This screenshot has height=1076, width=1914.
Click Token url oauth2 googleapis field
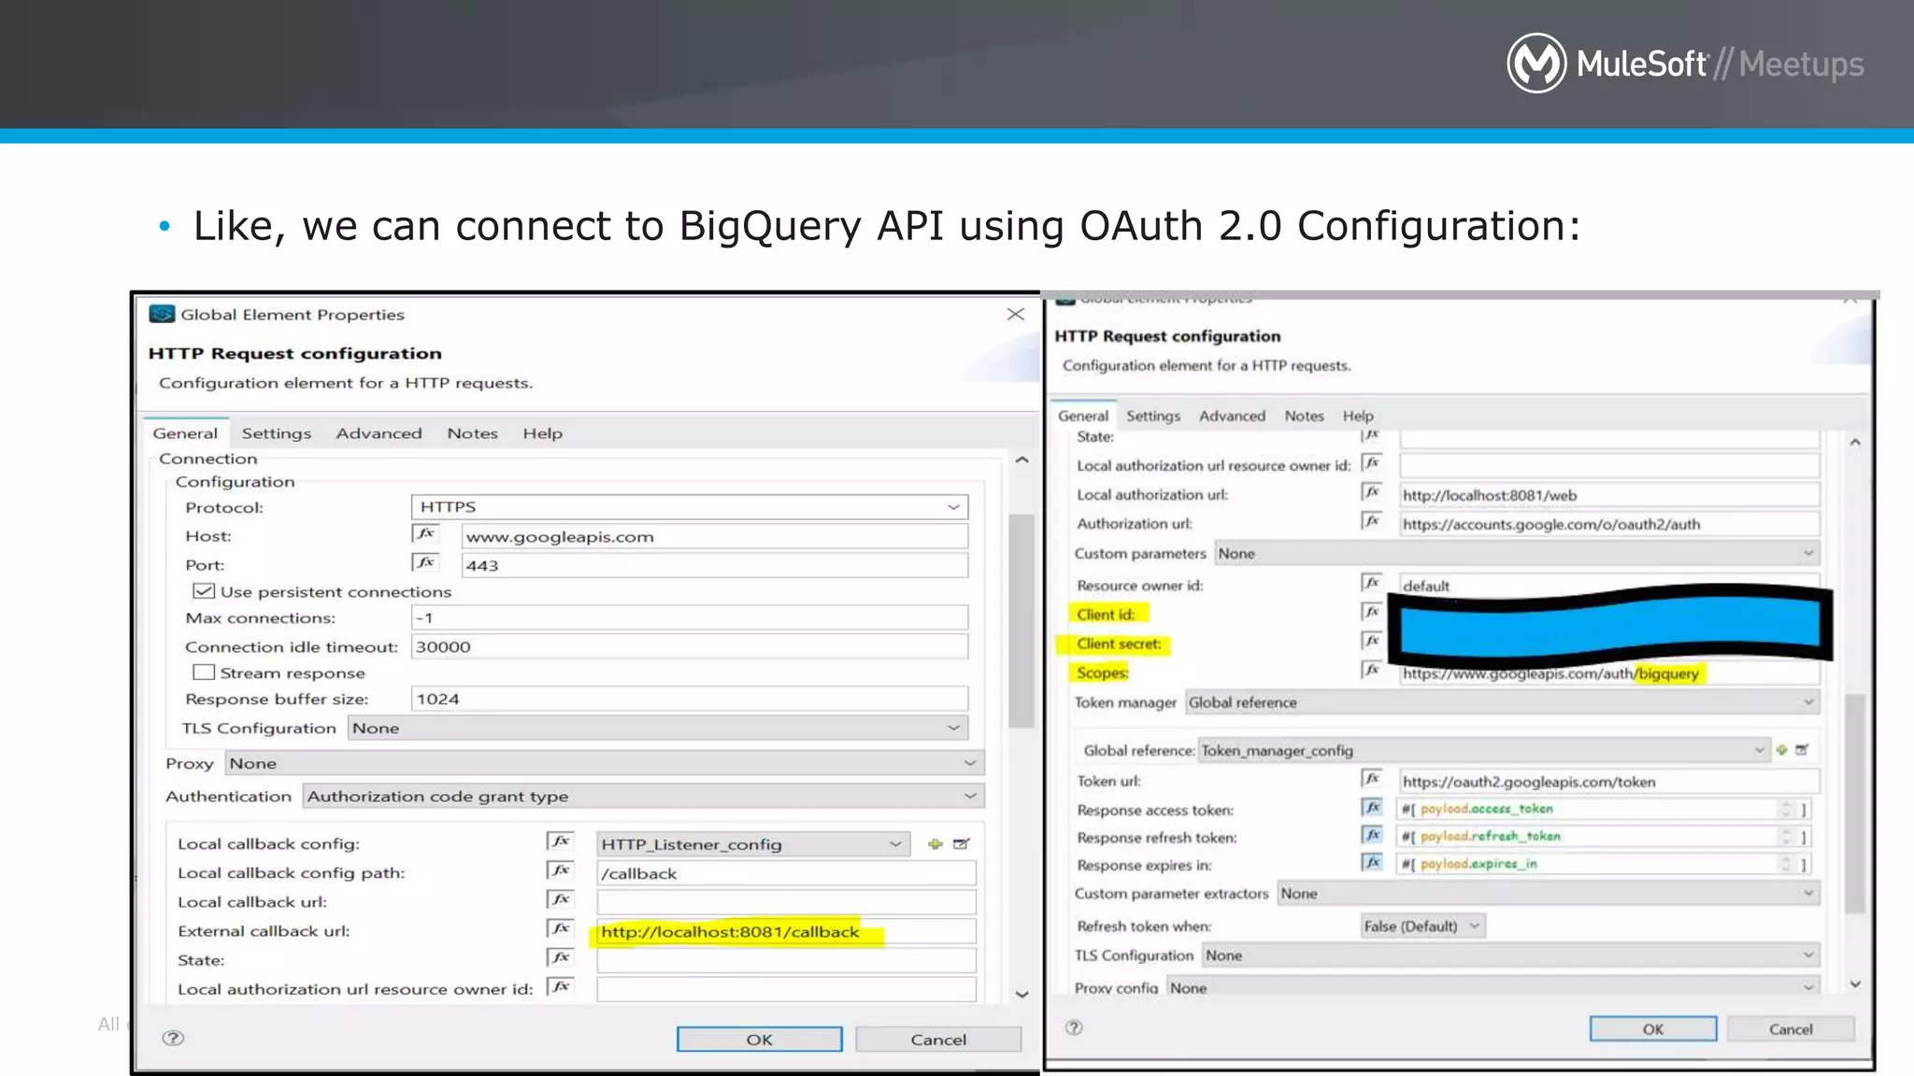click(x=1609, y=782)
